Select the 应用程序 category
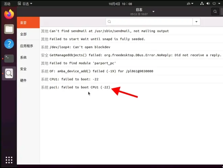The width and height of the screenshot is (223, 168). coord(28,46)
